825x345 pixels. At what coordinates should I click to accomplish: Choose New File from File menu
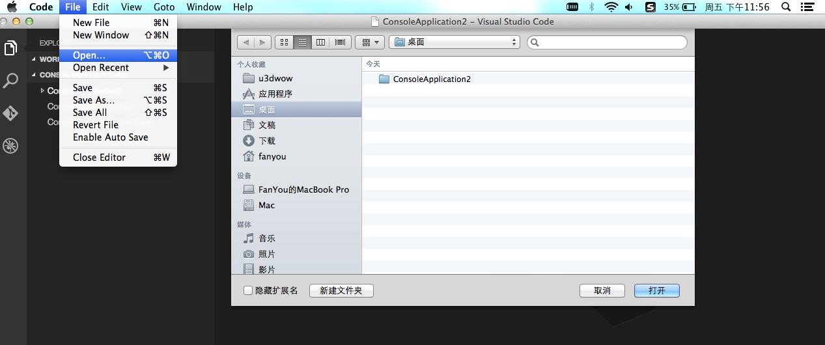click(x=118, y=22)
